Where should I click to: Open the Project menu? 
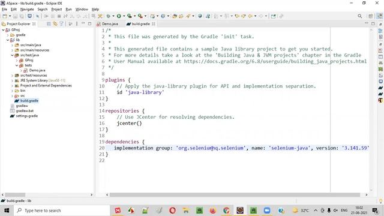(56, 10)
